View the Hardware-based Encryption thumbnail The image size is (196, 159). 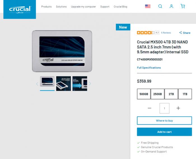point(64,83)
